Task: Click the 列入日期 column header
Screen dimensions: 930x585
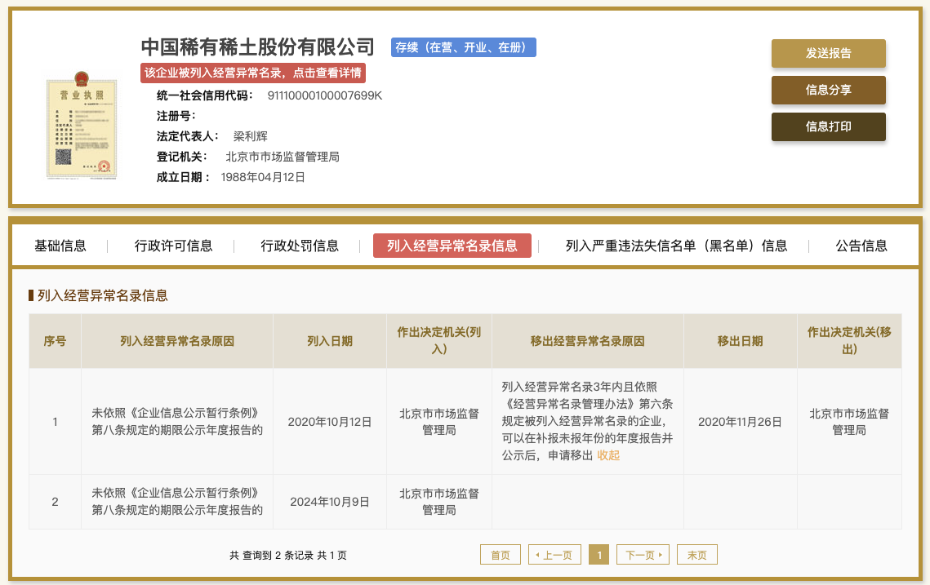Action: click(x=330, y=341)
